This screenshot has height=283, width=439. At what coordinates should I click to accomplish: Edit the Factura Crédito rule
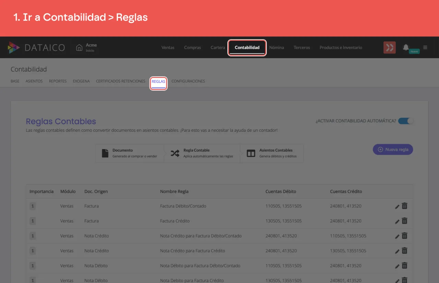click(x=397, y=221)
